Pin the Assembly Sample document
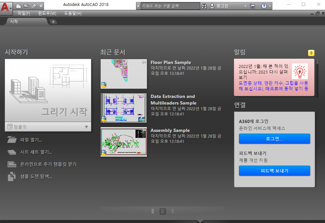Screen dimensions: 325x223 pos(143,130)
